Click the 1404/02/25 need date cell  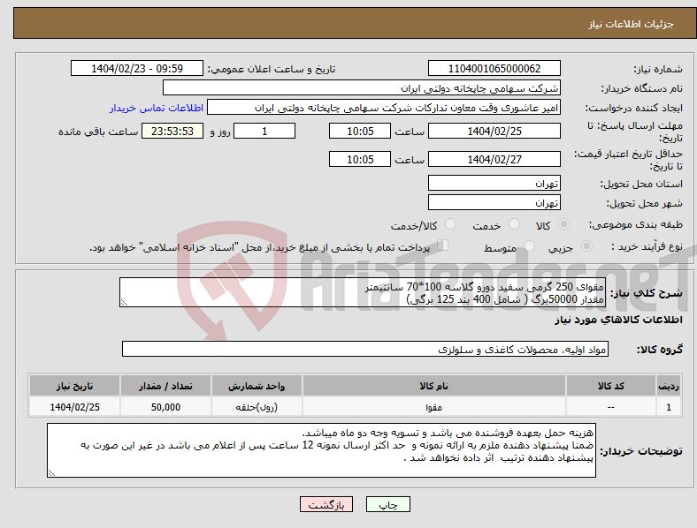74,407
